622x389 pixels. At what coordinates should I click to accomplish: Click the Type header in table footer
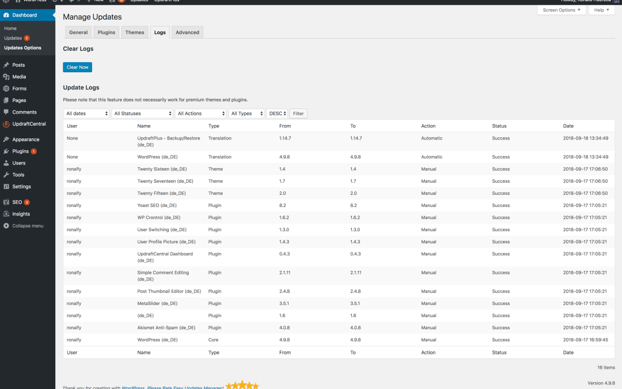tap(214, 353)
